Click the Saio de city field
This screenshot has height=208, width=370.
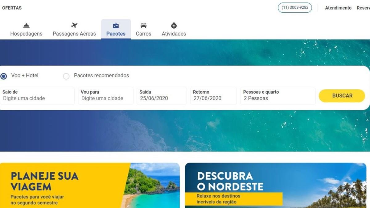tap(37, 96)
